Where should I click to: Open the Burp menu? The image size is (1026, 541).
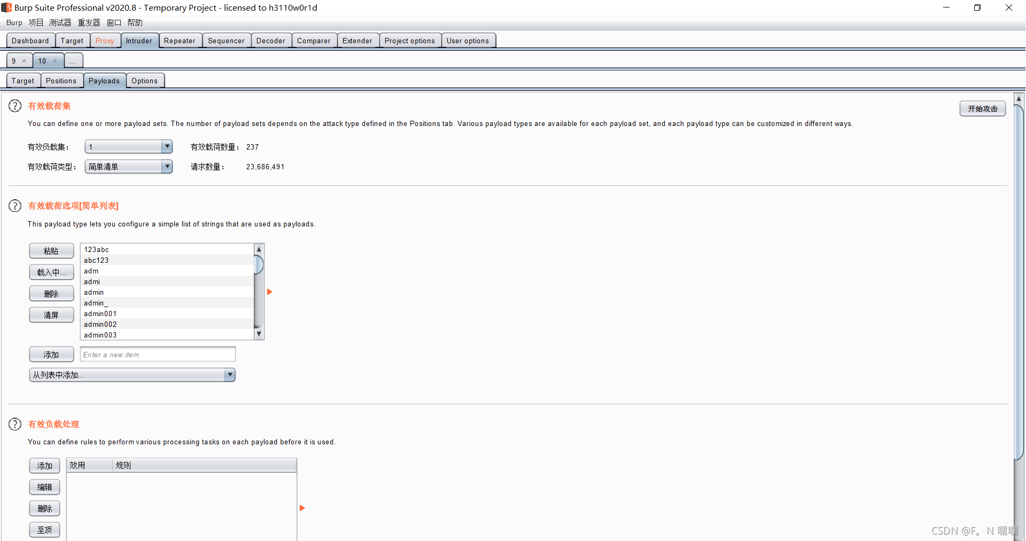pyautogui.click(x=14, y=22)
